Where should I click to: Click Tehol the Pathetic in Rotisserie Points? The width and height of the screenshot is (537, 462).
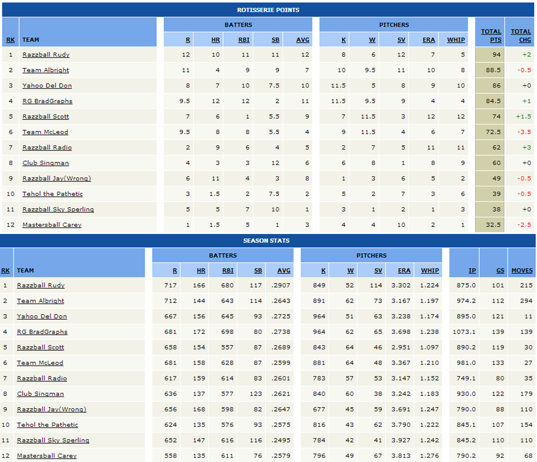pyautogui.click(x=52, y=193)
